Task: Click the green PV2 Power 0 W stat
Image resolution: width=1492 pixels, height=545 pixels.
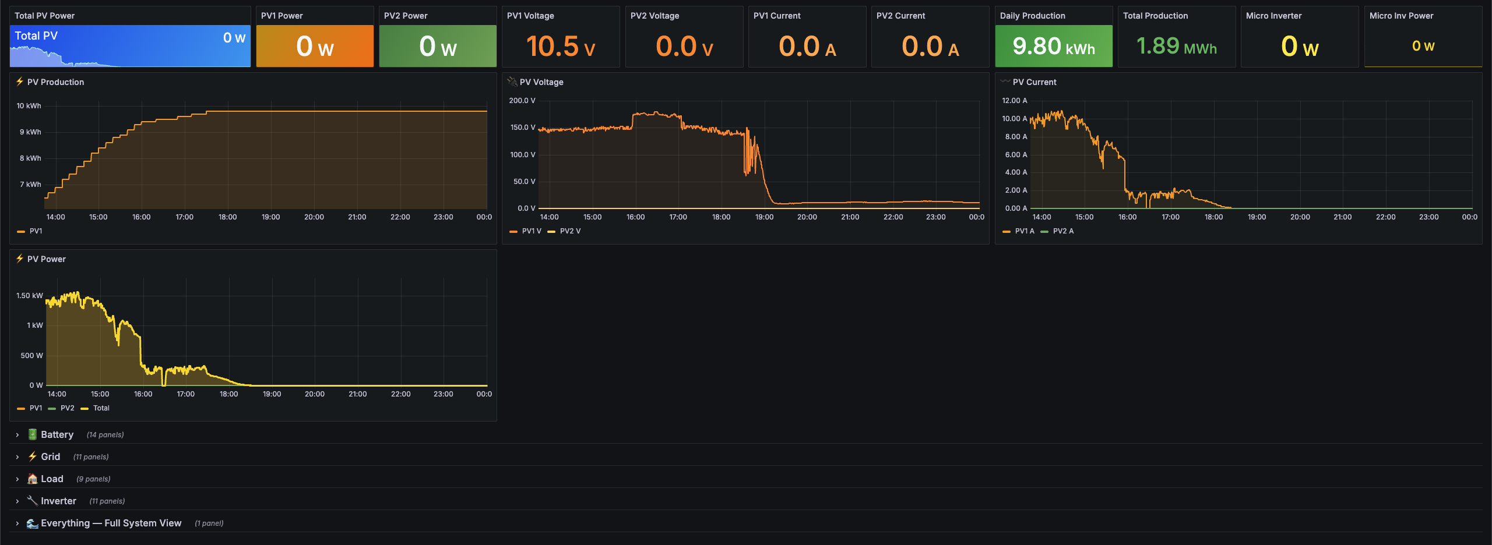Action: tap(438, 46)
